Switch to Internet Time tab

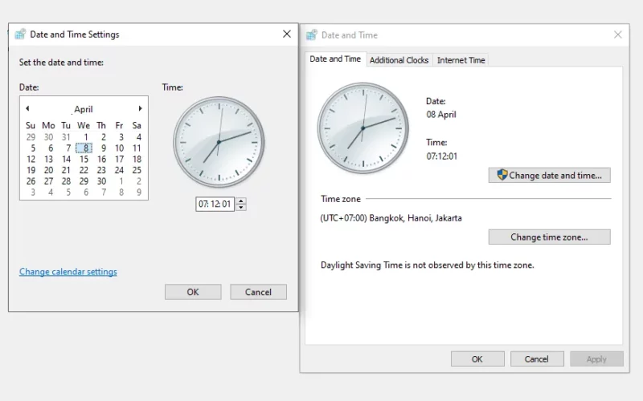[x=461, y=60]
